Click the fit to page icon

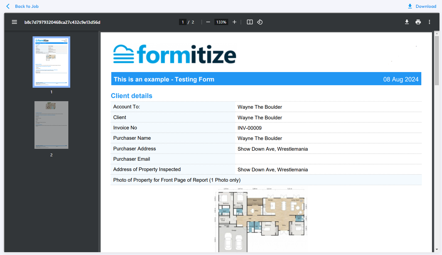(x=250, y=22)
